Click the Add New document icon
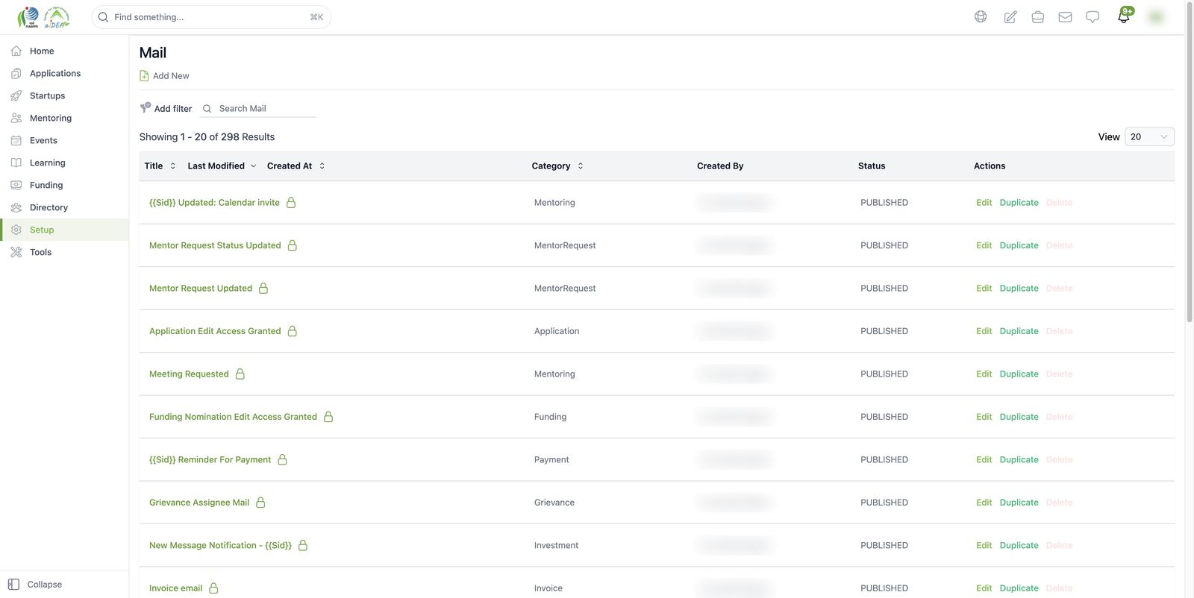 pos(144,75)
